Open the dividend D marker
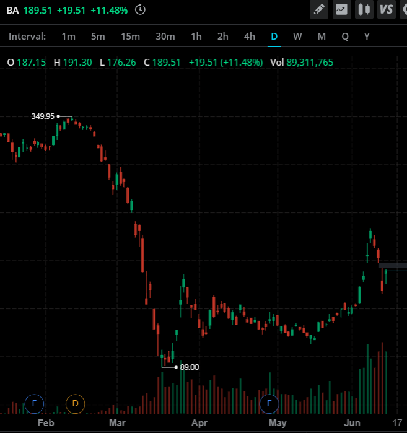The width and height of the screenshot is (407, 433). pyautogui.click(x=75, y=404)
